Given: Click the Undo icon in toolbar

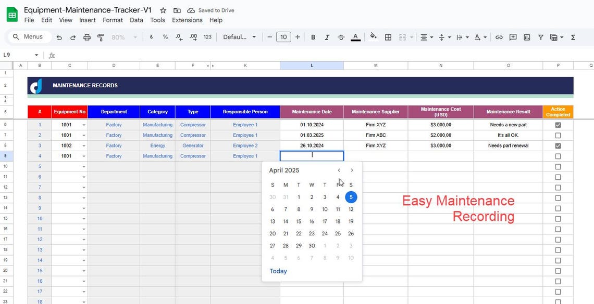Looking at the screenshot, I should pyautogui.click(x=59, y=37).
